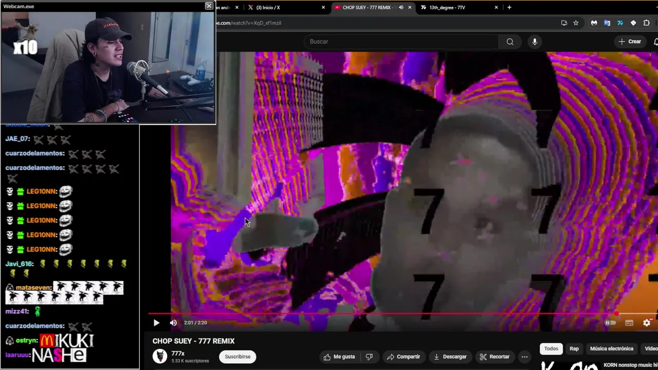Open the 777x channel avatar
This screenshot has width=658, height=370.
pyautogui.click(x=160, y=356)
